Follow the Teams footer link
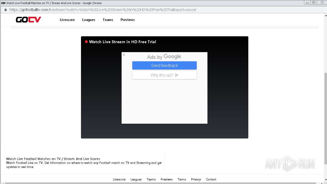 point(151,179)
